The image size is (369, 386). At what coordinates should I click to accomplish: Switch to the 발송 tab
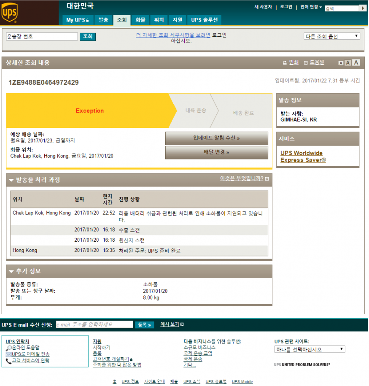click(x=103, y=20)
